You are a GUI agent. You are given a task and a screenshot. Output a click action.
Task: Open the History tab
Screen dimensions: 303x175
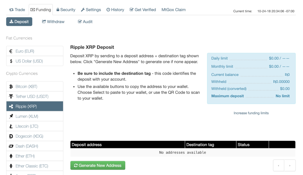(115, 10)
